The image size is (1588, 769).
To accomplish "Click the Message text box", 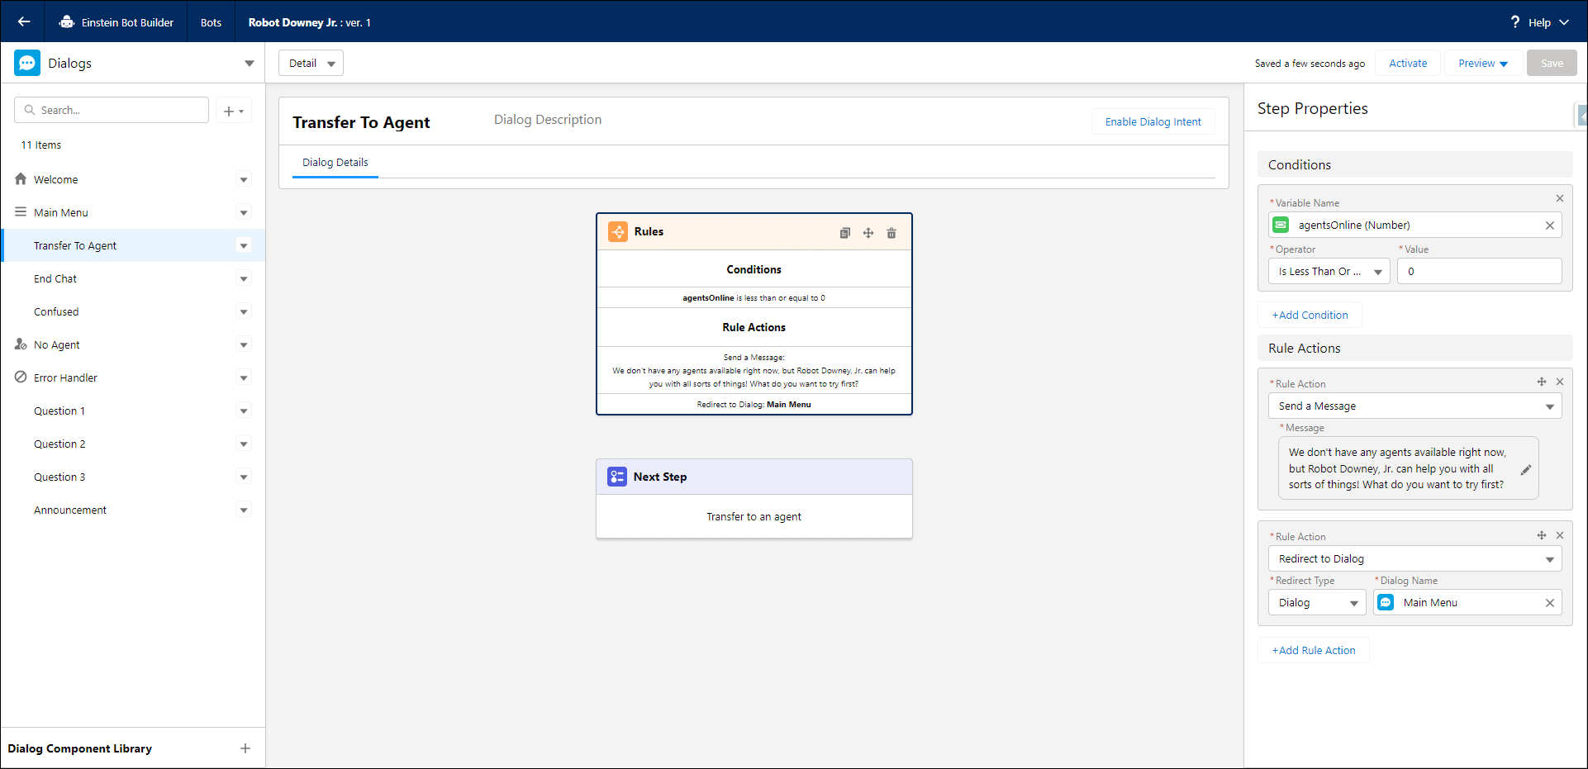I will (x=1408, y=468).
